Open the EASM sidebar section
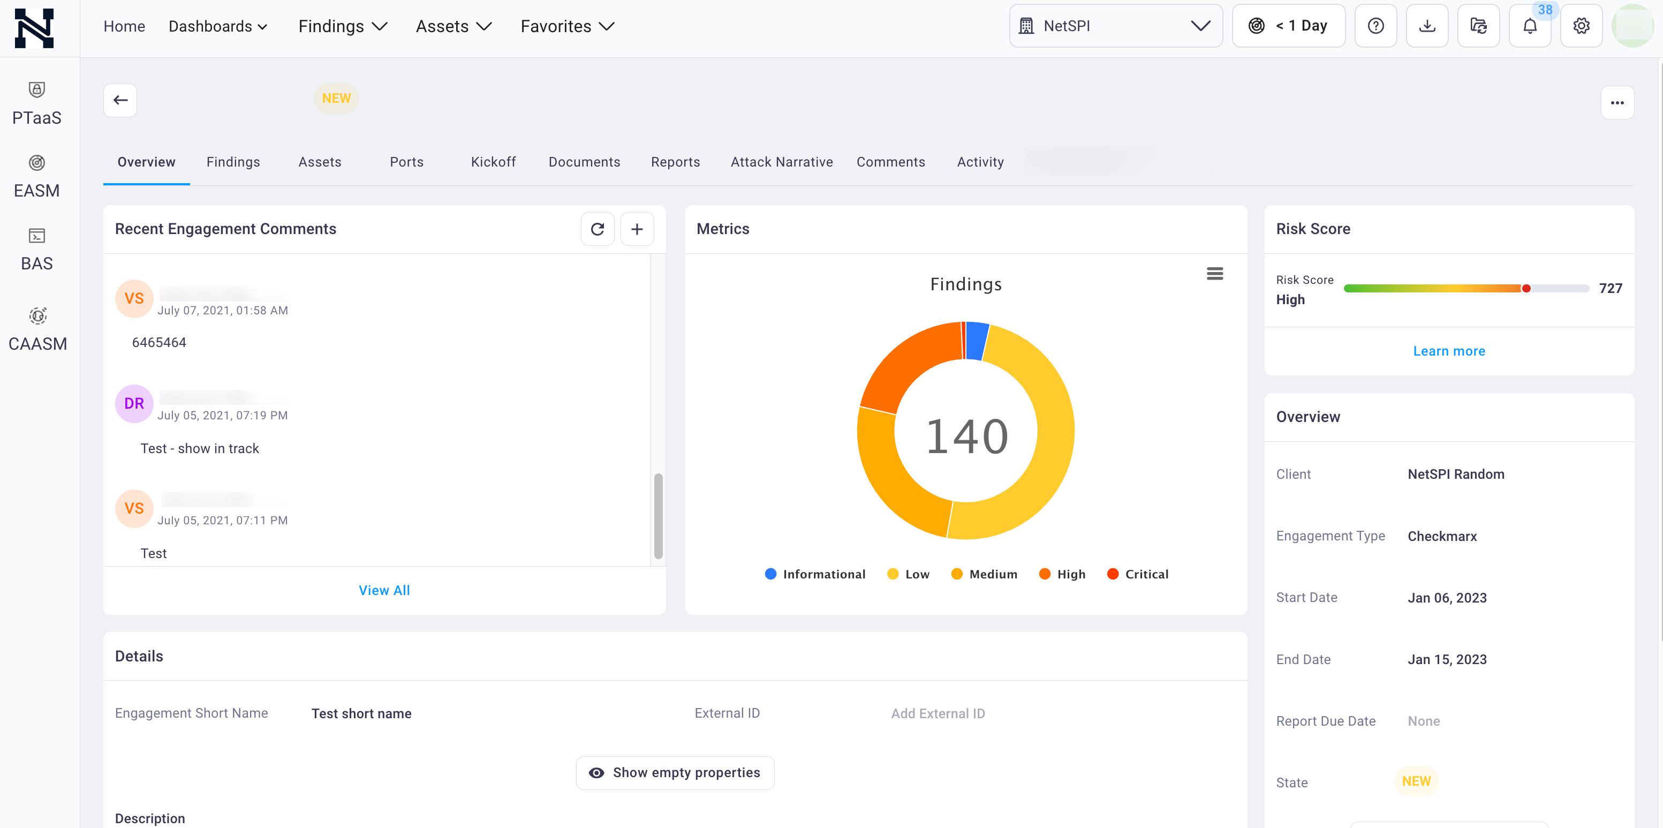The width and height of the screenshot is (1663, 828). (37, 177)
